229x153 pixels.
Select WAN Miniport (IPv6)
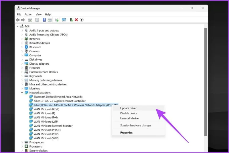pos(46,118)
